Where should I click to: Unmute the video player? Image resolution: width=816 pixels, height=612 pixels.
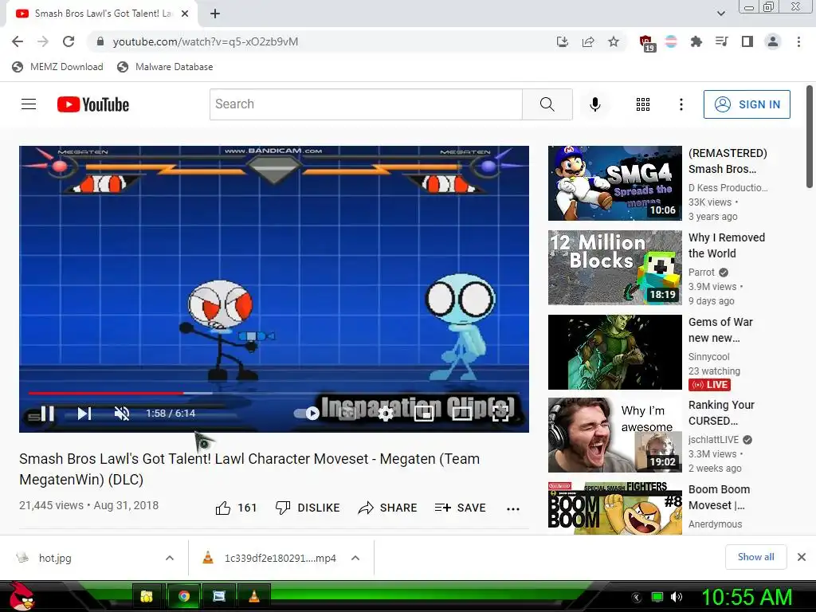click(122, 414)
